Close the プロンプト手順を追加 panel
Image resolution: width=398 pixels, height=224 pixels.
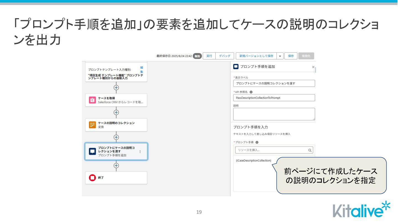(313, 67)
